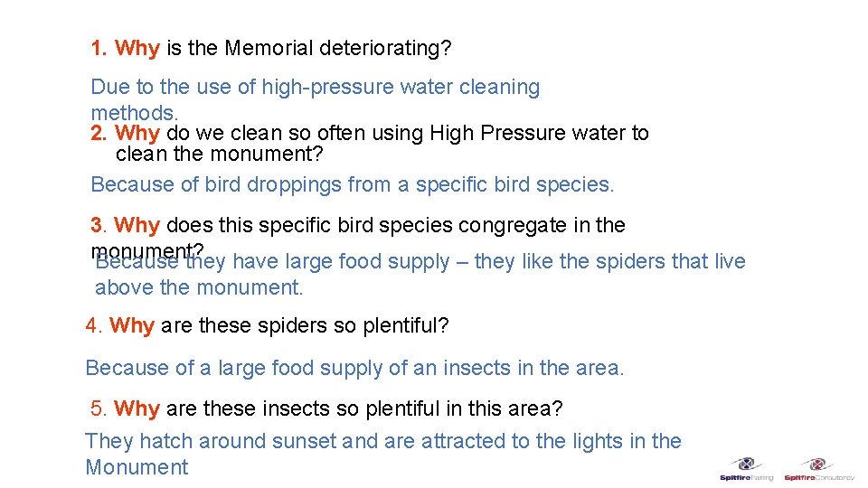The image size is (868, 488).
Task: Click the red 'Why' in question 5
Action: pyautogui.click(x=137, y=408)
